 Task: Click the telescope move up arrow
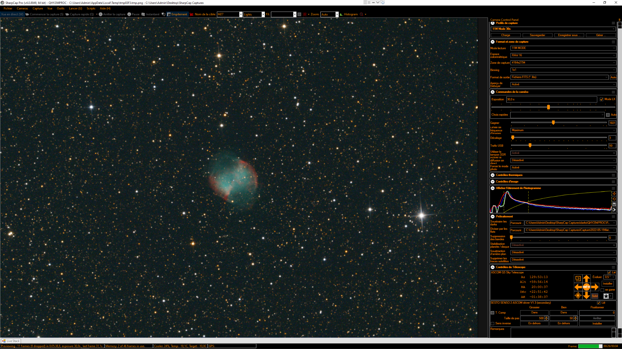pyautogui.click(x=586, y=278)
